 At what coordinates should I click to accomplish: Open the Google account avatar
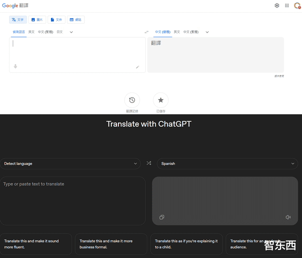point(297,6)
